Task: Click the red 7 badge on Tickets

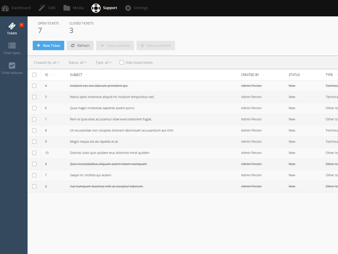Action: coord(21,25)
